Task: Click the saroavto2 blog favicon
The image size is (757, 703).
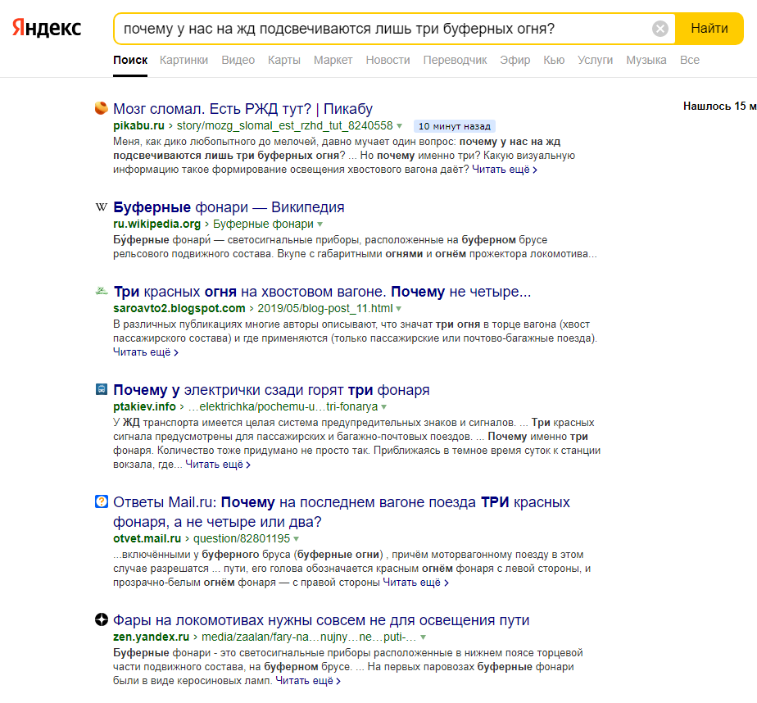Action: (102, 291)
